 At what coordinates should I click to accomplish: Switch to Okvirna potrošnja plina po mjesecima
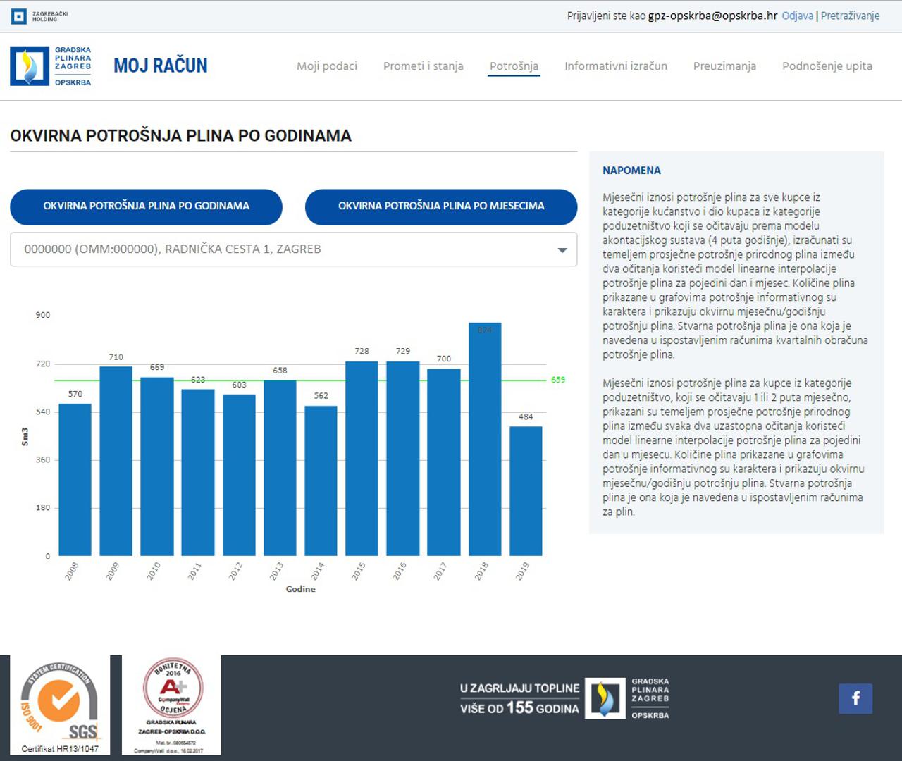(x=441, y=206)
